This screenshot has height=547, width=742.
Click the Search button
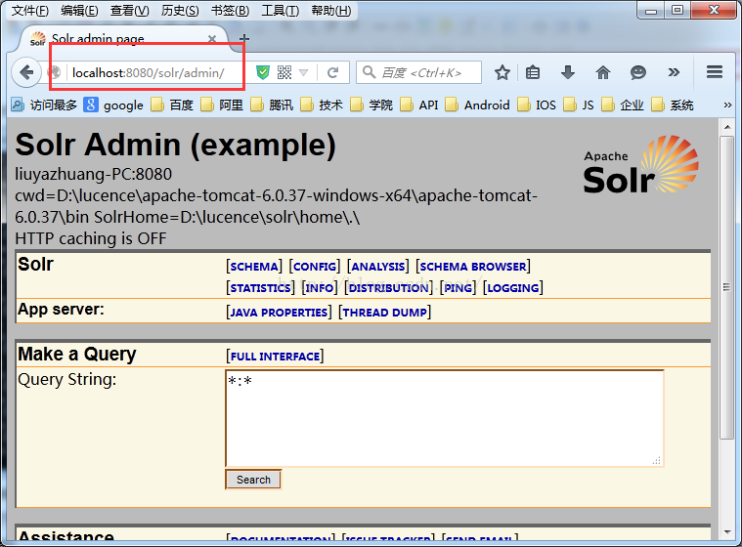tap(253, 480)
